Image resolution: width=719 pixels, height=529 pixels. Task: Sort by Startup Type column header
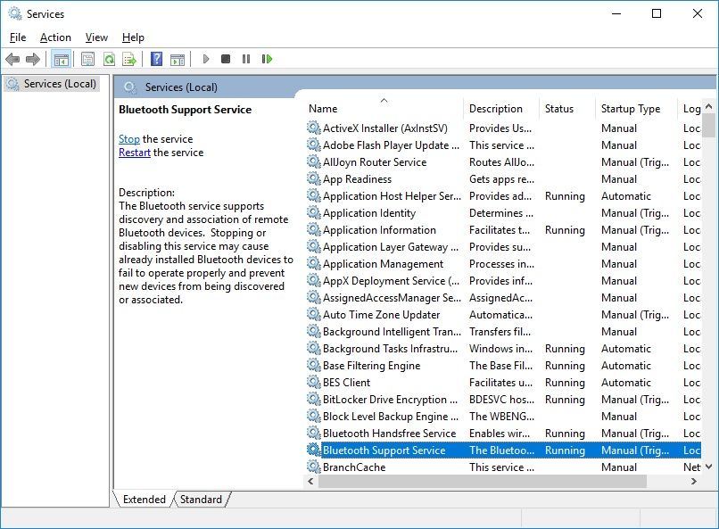tap(630, 109)
